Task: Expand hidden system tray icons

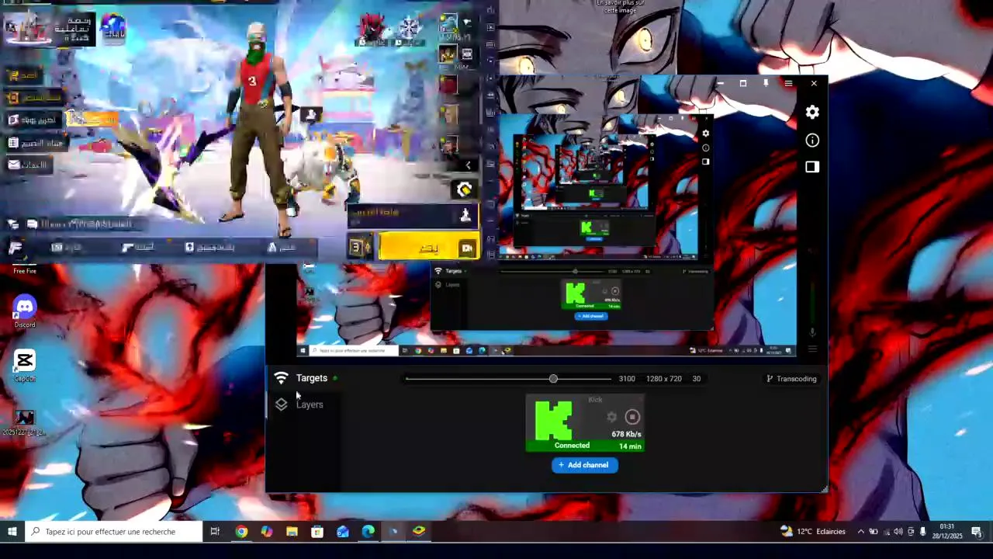Action: (860, 532)
